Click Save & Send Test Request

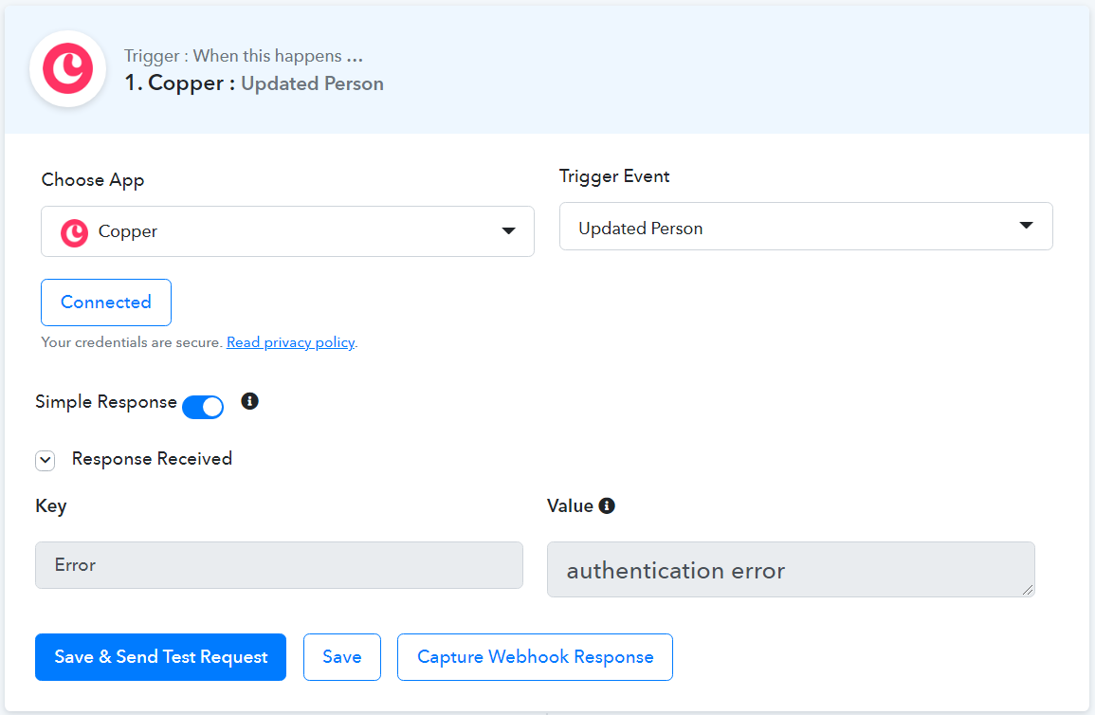[160, 657]
